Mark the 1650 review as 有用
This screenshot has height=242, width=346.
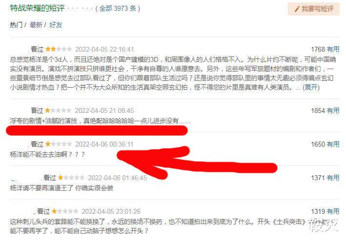point(333,144)
